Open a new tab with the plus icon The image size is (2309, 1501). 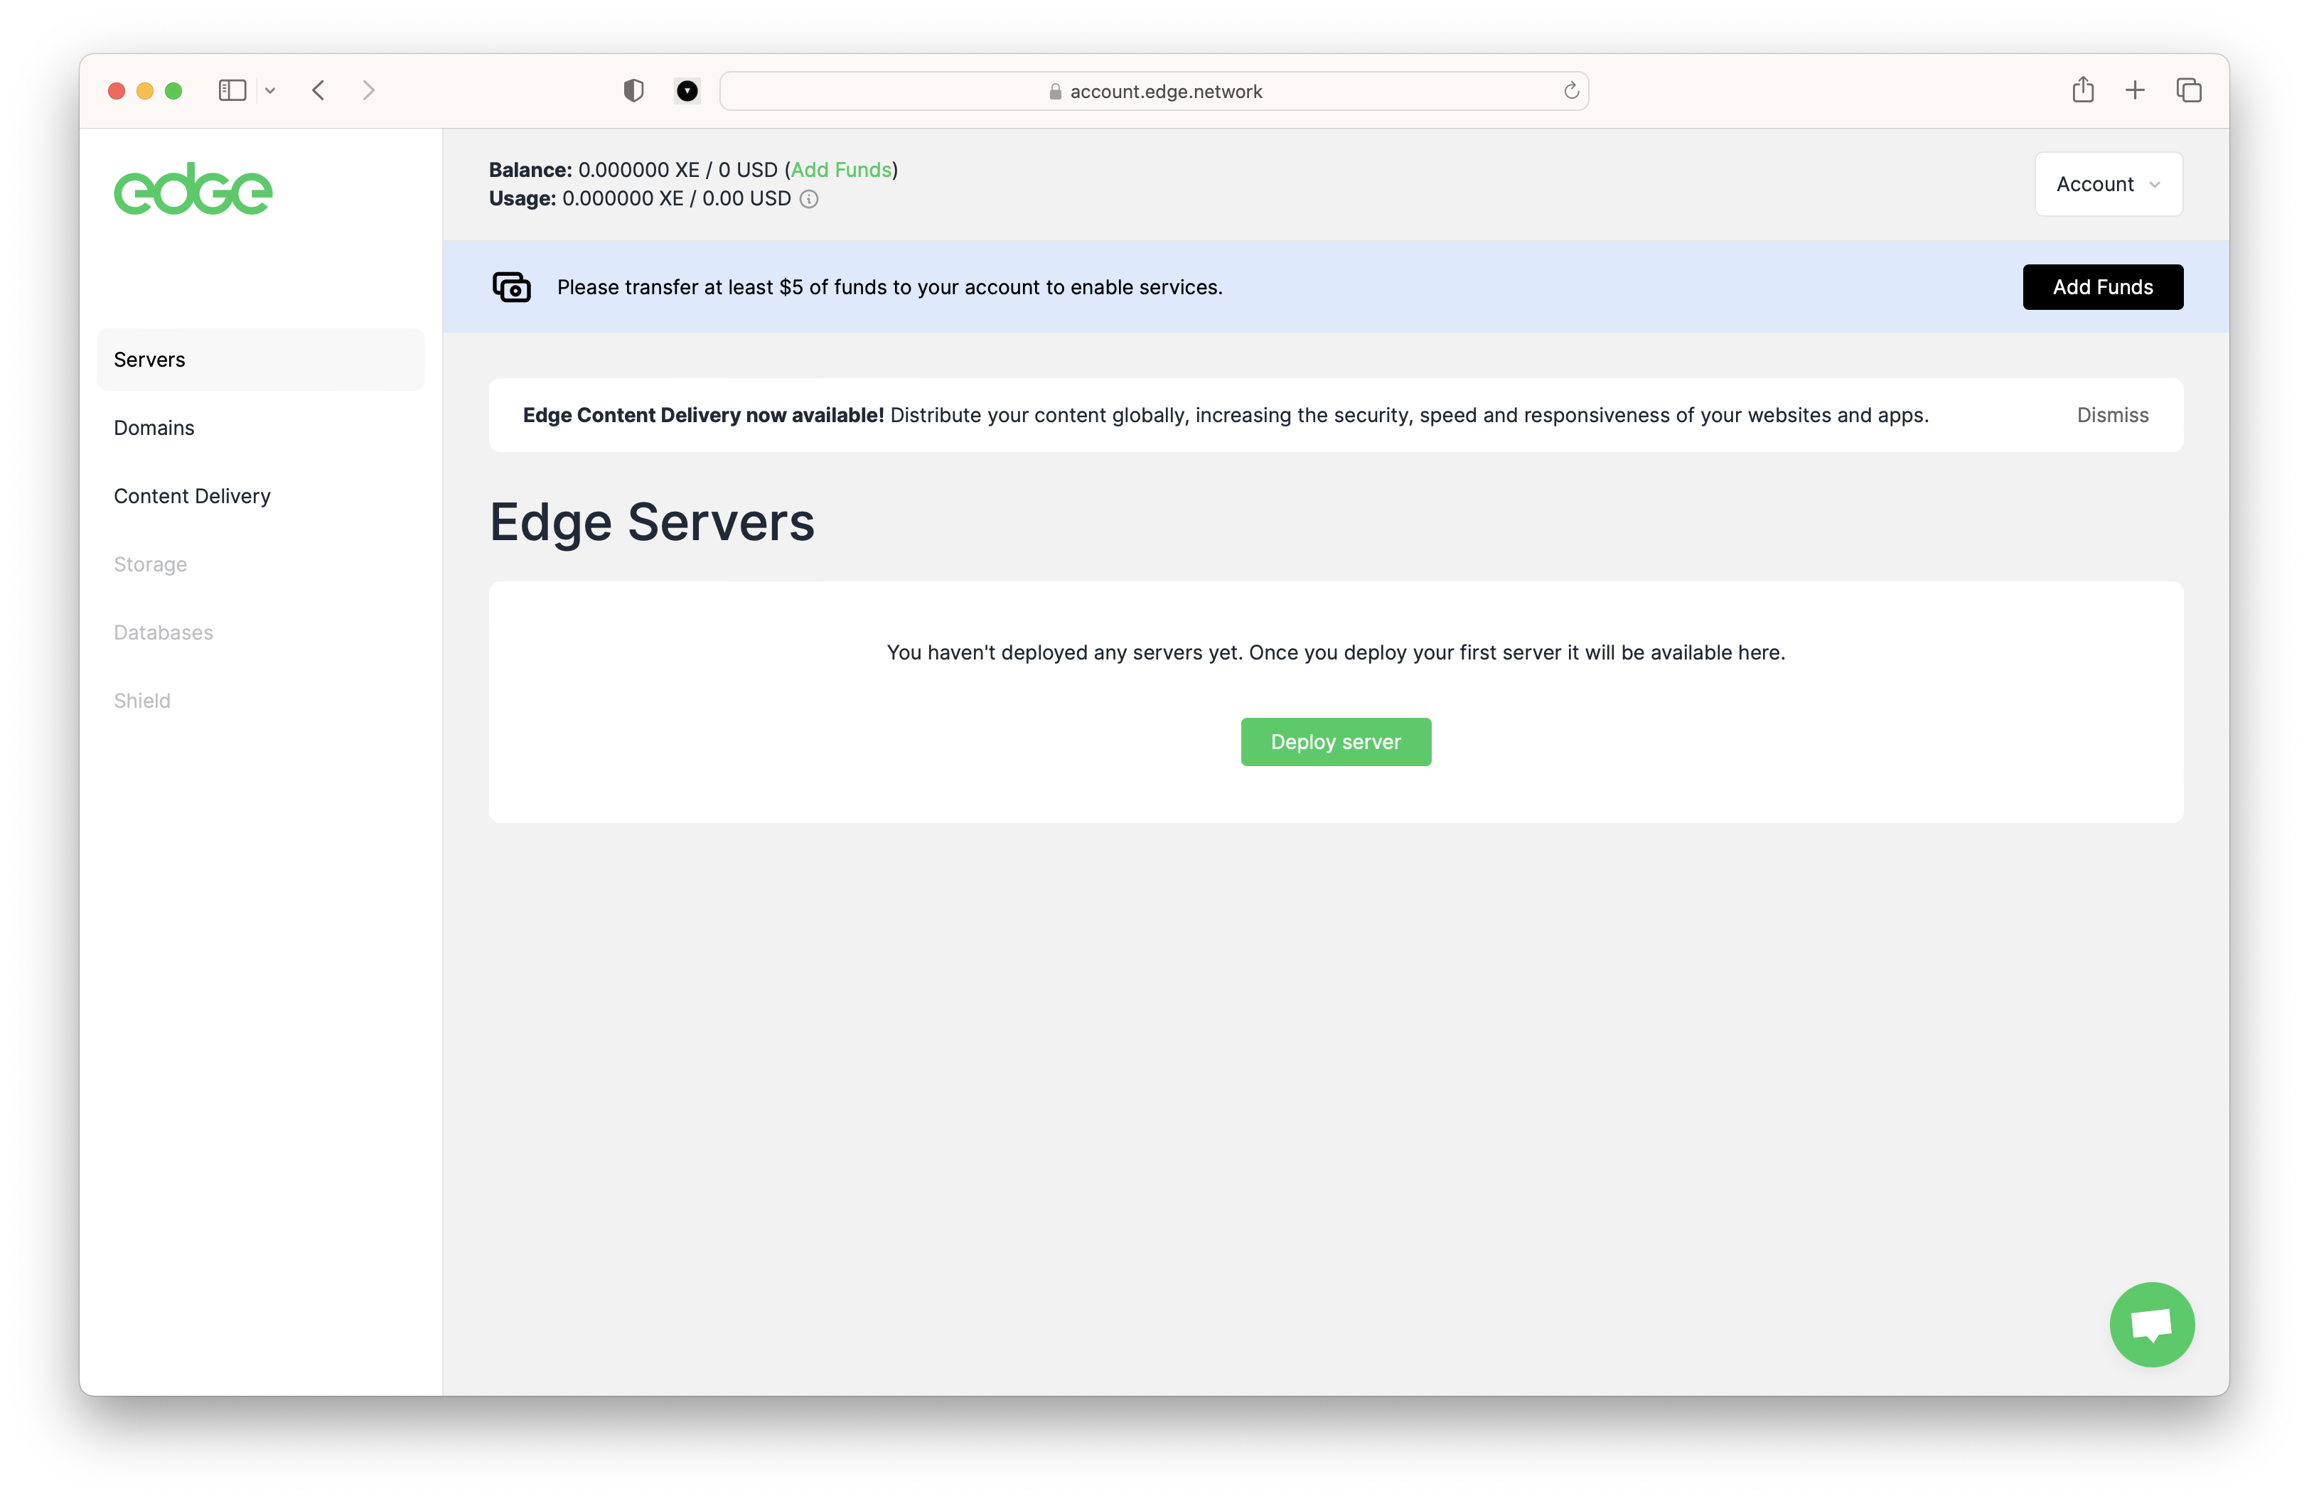[2136, 90]
